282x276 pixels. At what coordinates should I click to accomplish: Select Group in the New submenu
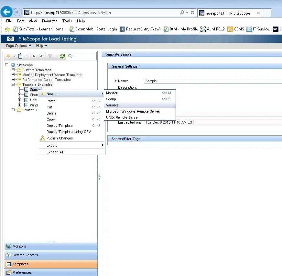140,99
